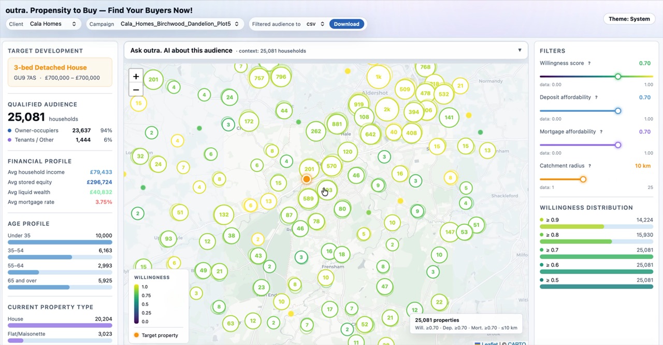Adjust the Mortgage affordability slider handle
Image resolution: width=663 pixels, height=345 pixels.
(618, 145)
